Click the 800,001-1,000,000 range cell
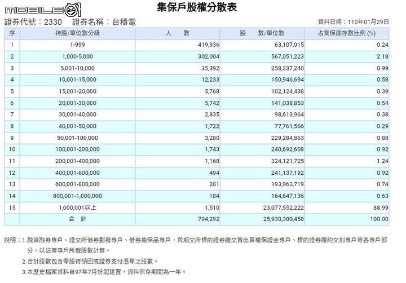Image resolution: width=406 pixels, height=283 pixels. coord(77,196)
